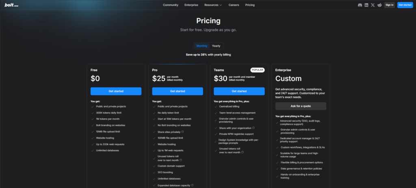This screenshot has height=188, width=416.
Task: Click the Sign in button
Action: pos(390,5)
